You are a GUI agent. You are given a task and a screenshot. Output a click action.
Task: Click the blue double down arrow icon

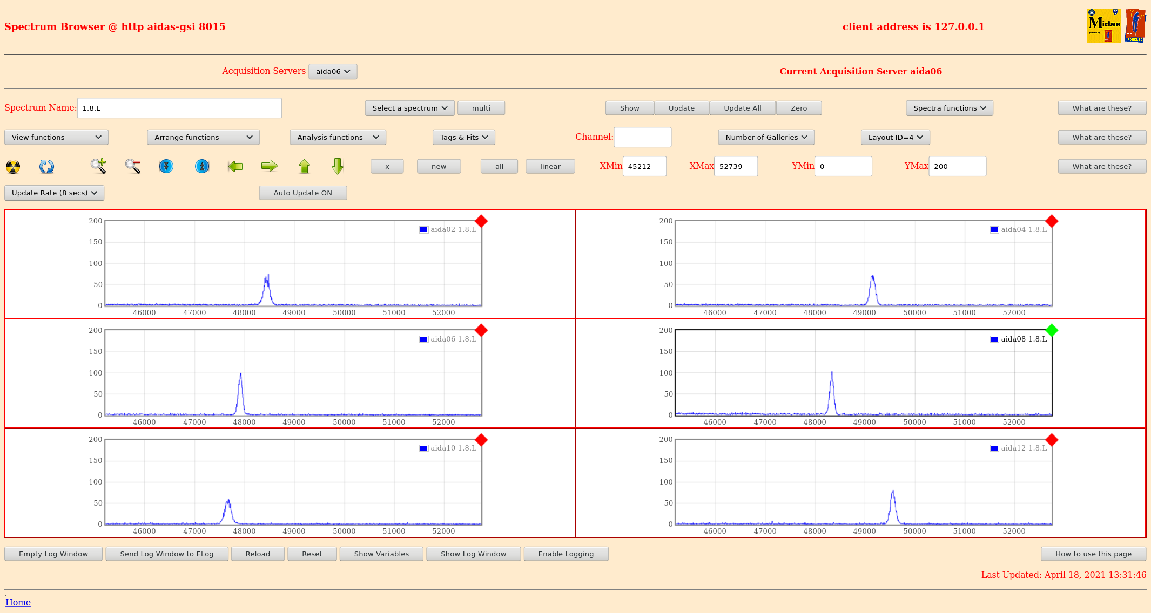(x=166, y=166)
